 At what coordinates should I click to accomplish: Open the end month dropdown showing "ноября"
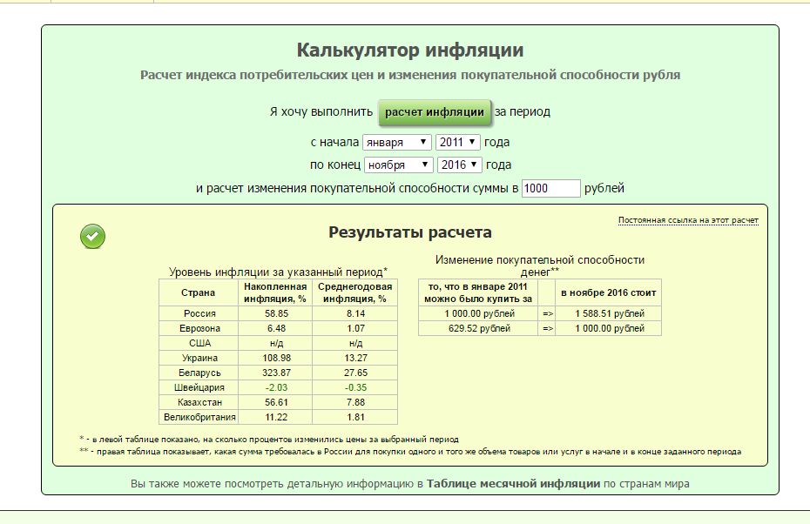398,165
